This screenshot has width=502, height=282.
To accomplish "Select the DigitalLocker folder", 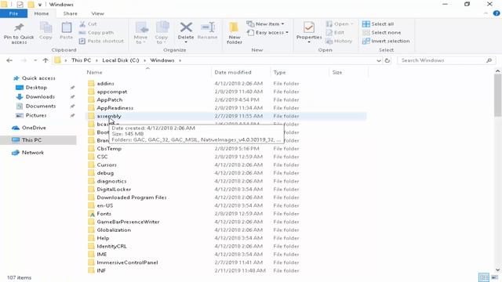I will [114, 190].
